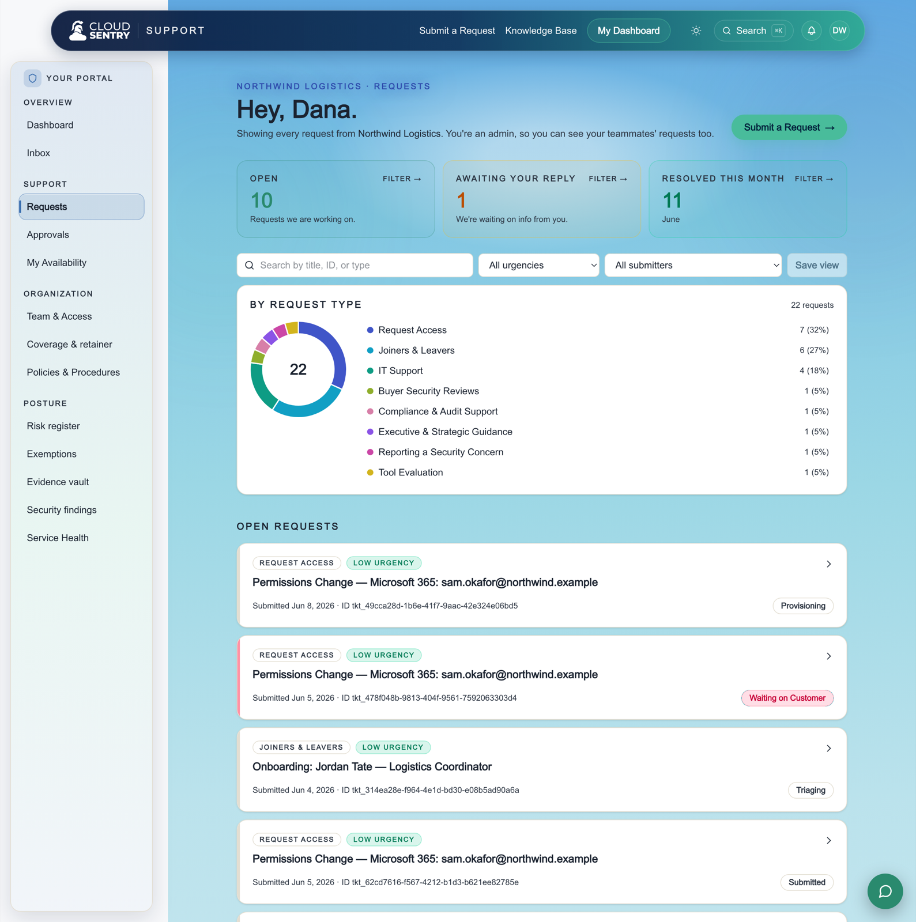The height and width of the screenshot is (922, 916).
Task: Open the Submitted status request chevron
Action: 828,840
